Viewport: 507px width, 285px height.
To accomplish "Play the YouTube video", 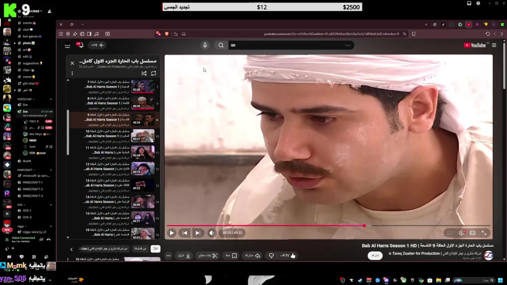I will [172, 233].
